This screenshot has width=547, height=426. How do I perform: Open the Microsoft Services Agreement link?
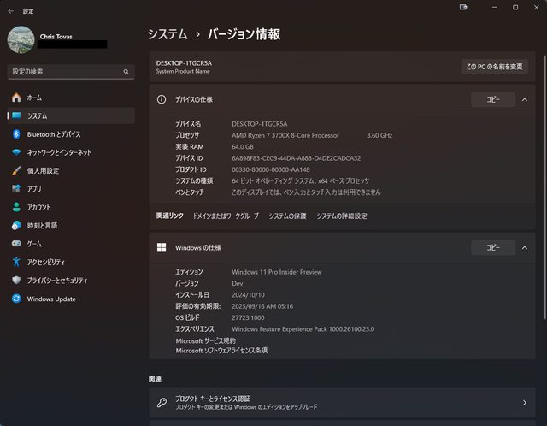205,340
